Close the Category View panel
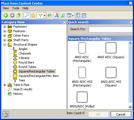Screen dimensions: 134x120 click(64, 22)
